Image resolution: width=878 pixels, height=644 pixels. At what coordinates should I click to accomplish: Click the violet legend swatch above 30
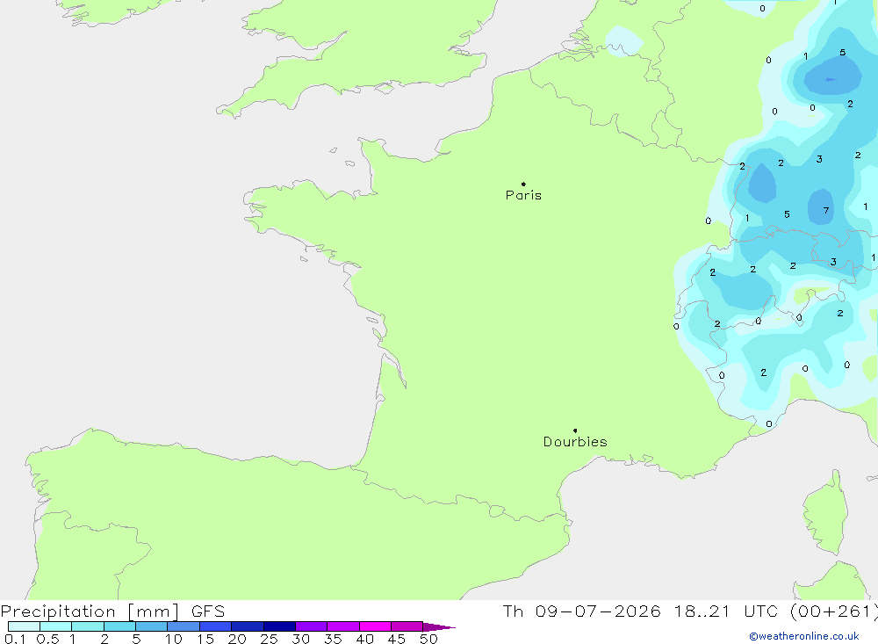[312, 626]
